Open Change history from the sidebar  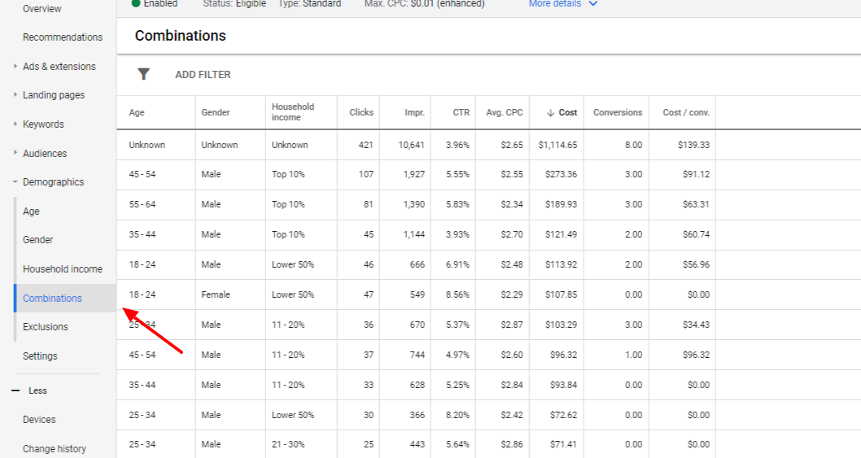[x=55, y=448]
